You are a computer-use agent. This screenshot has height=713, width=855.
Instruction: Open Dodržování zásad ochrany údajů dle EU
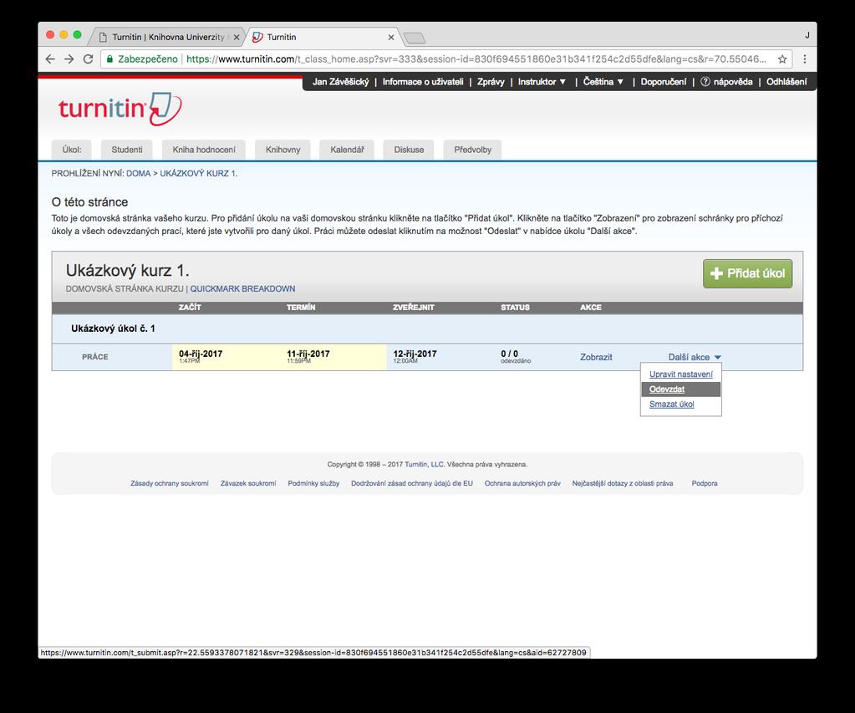click(x=412, y=483)
